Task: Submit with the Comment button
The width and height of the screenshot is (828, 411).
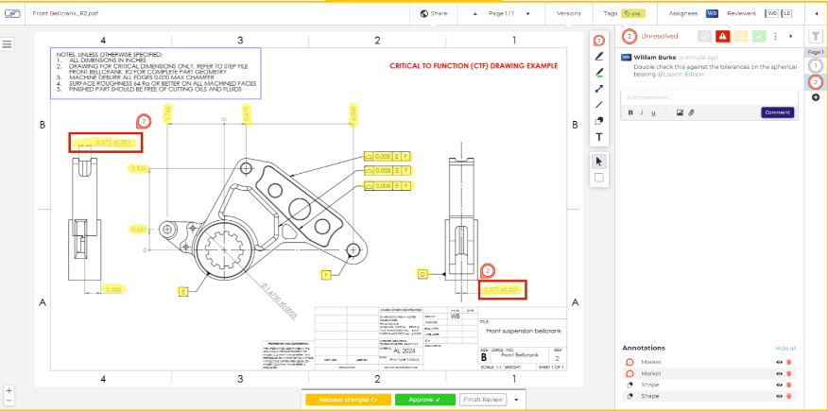Action: [777, 112]
